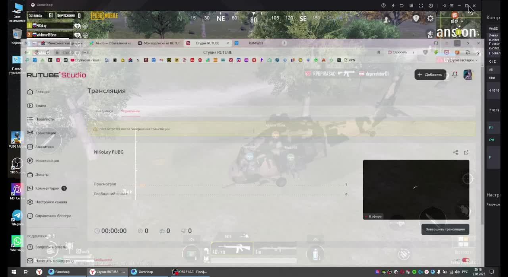Click the browser address bar showing studio.rutube.ru
The width and height of the screenshot is (508, 277).
[x=77, y=52]
